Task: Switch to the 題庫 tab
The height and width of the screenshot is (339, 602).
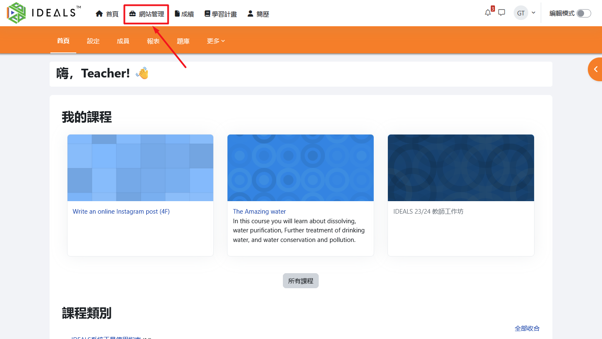Action: tap(183, 41)
